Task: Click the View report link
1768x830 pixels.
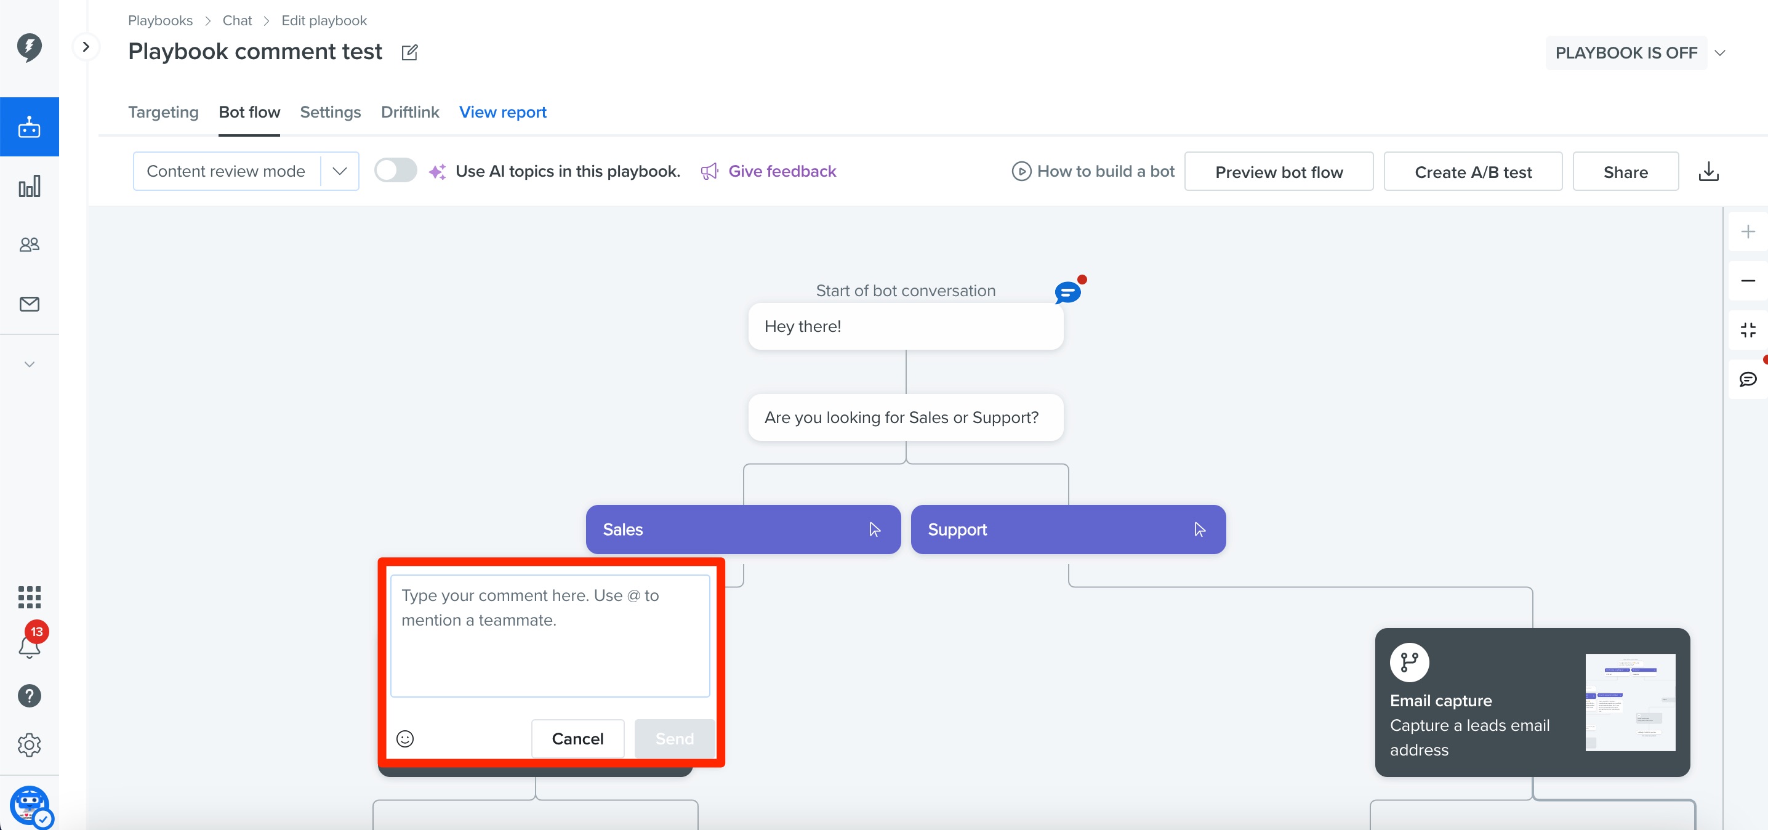Action: [502, 112]
